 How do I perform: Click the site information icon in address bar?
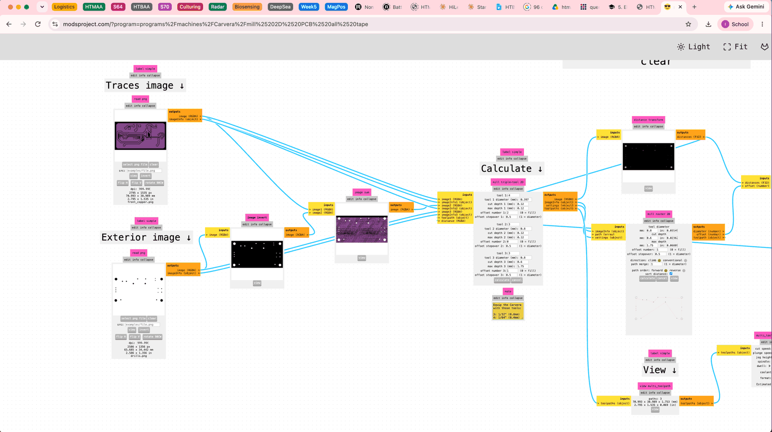point(55,24)
